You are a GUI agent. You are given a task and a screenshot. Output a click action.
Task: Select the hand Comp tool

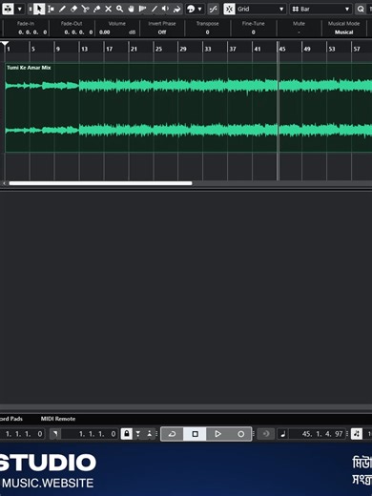[131, 9]
